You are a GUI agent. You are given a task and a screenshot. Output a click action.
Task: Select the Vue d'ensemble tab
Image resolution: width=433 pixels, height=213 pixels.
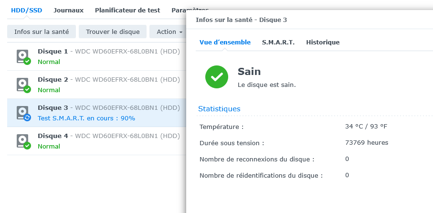(x=225, y=42)
